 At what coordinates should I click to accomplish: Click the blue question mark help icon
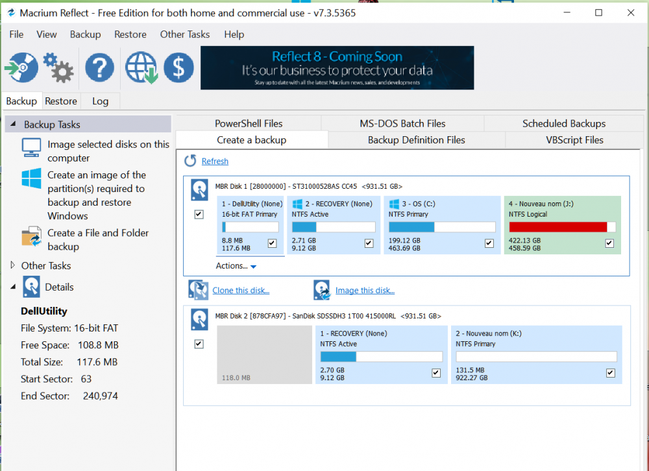99,67
